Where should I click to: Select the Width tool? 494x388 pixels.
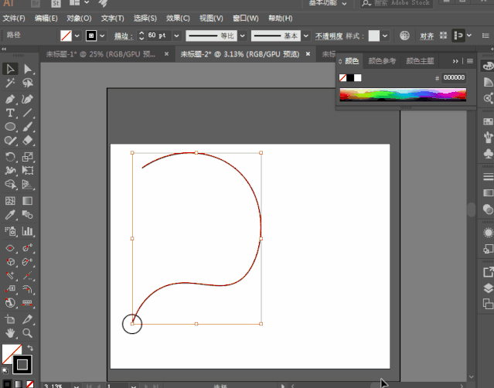click(10, 170)
